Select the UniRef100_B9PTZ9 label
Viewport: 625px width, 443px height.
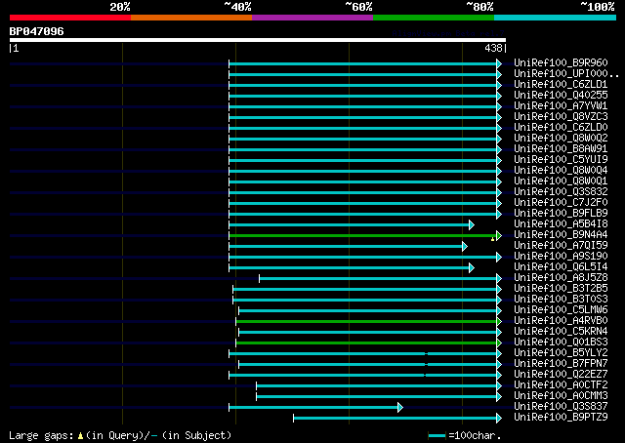[561, 418]
